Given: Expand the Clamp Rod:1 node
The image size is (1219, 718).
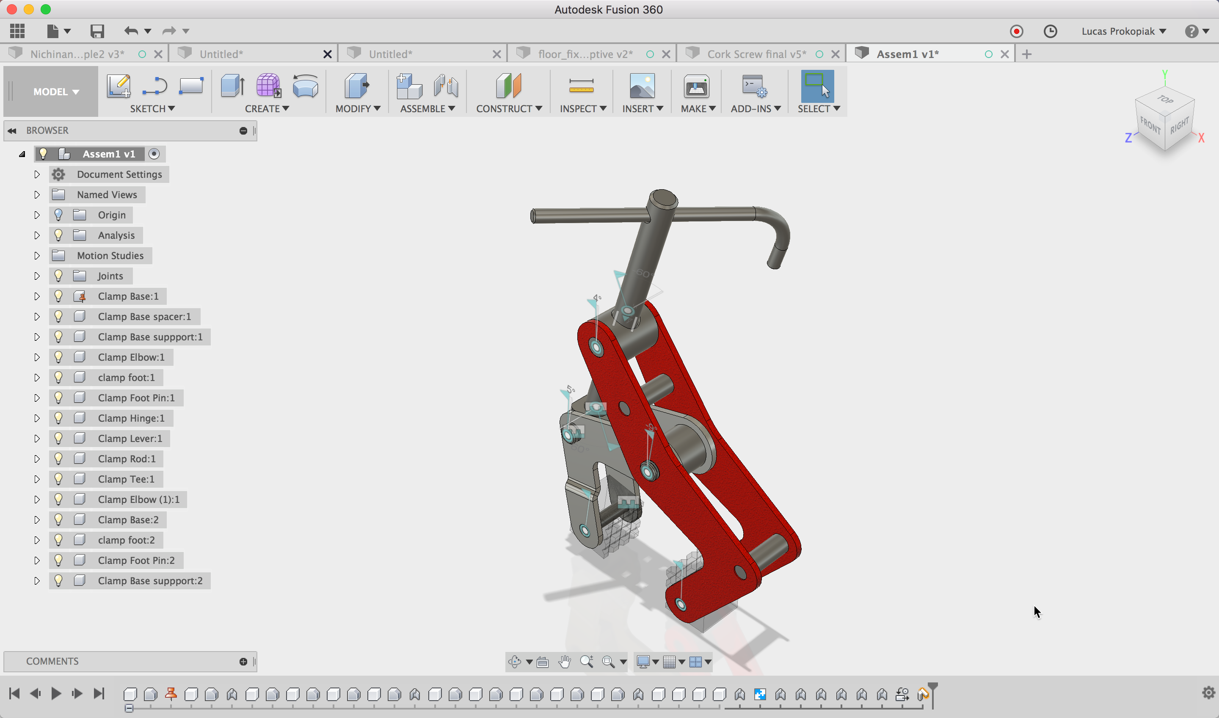Looking at the screenshot, I should (x=37, y=458).
